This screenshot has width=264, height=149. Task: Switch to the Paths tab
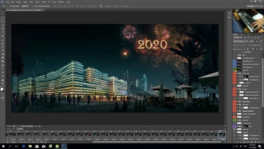pyautogui.click(x=249, y=34)
